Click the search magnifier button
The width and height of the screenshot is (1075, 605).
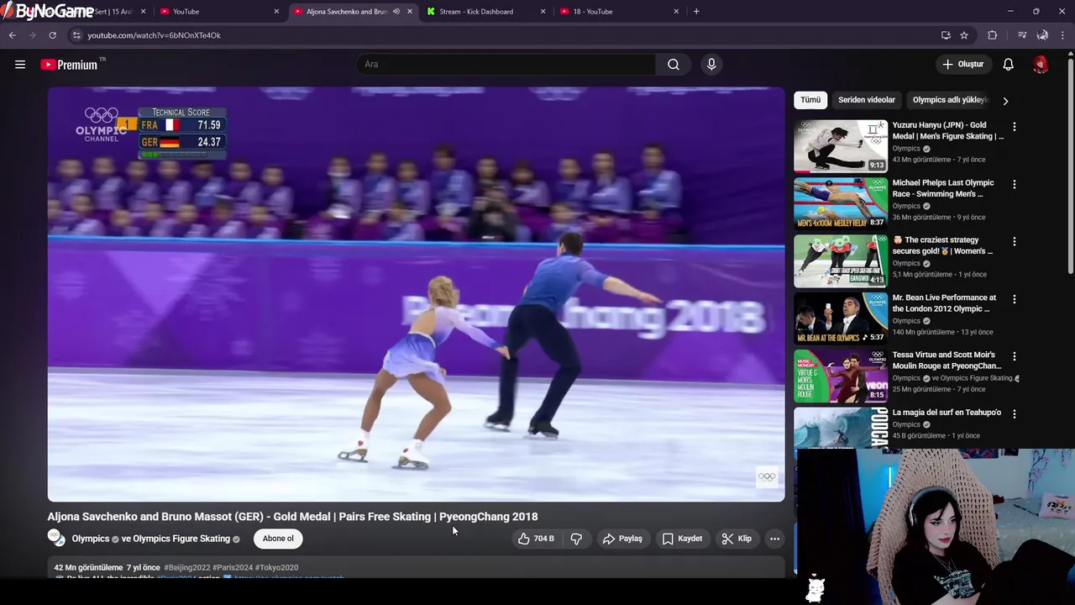pyautogui.click(x=674, y=65)
